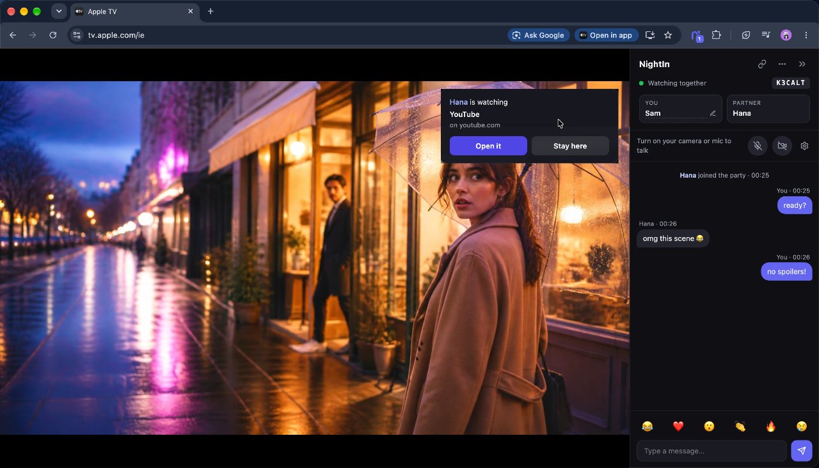
Task: Send the surprised face reaction
Action: (x=709, y=426)
